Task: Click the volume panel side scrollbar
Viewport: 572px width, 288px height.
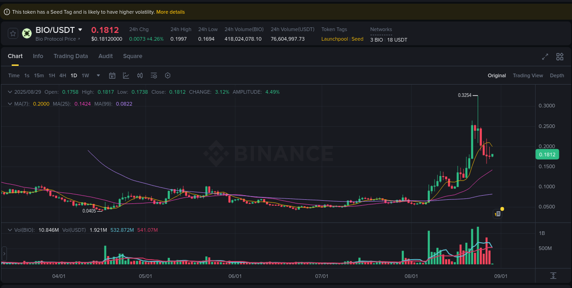Action: pyautogui.click(x=4, y=253)
